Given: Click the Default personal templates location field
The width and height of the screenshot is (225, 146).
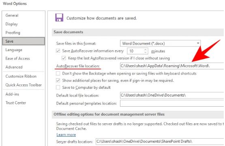Looking at the screenshot, I should click(172, 103).
